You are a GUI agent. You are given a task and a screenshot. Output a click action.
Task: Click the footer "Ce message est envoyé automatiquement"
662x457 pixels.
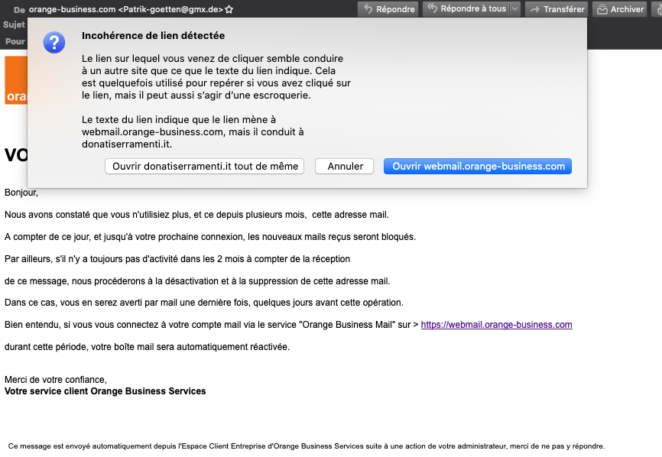click(307, 446)
